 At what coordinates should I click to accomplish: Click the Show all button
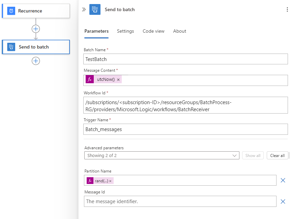coord(253,155)
